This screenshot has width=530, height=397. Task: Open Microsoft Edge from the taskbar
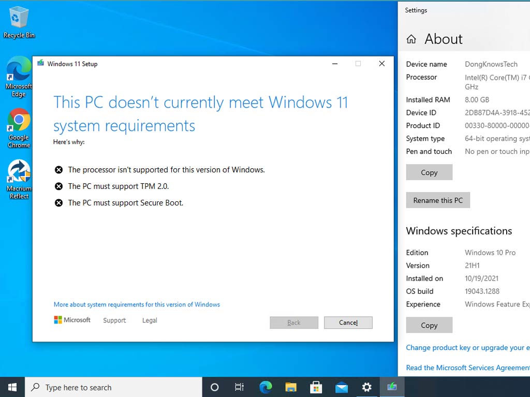coord(266,387)
